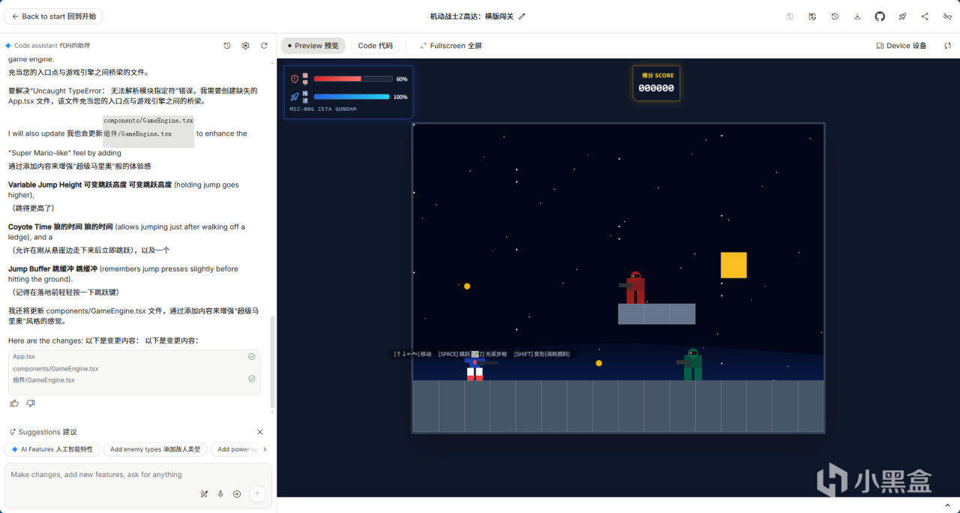
Task: Download the app using download icon
Action: pos(857,16)
